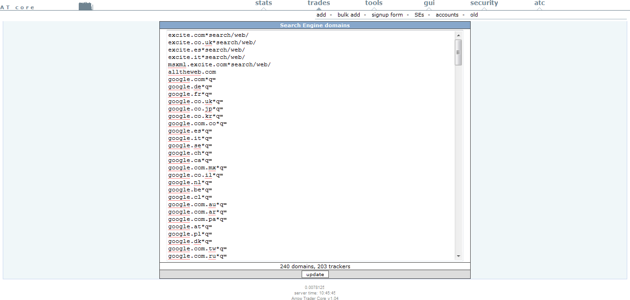The height and width of the screenshot is (300, 630).
Task: Click the google.ca*q= line
Action: pos(190,160)
